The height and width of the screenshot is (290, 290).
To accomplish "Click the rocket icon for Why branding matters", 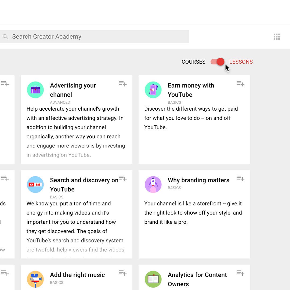I will (x=153, y=184).
